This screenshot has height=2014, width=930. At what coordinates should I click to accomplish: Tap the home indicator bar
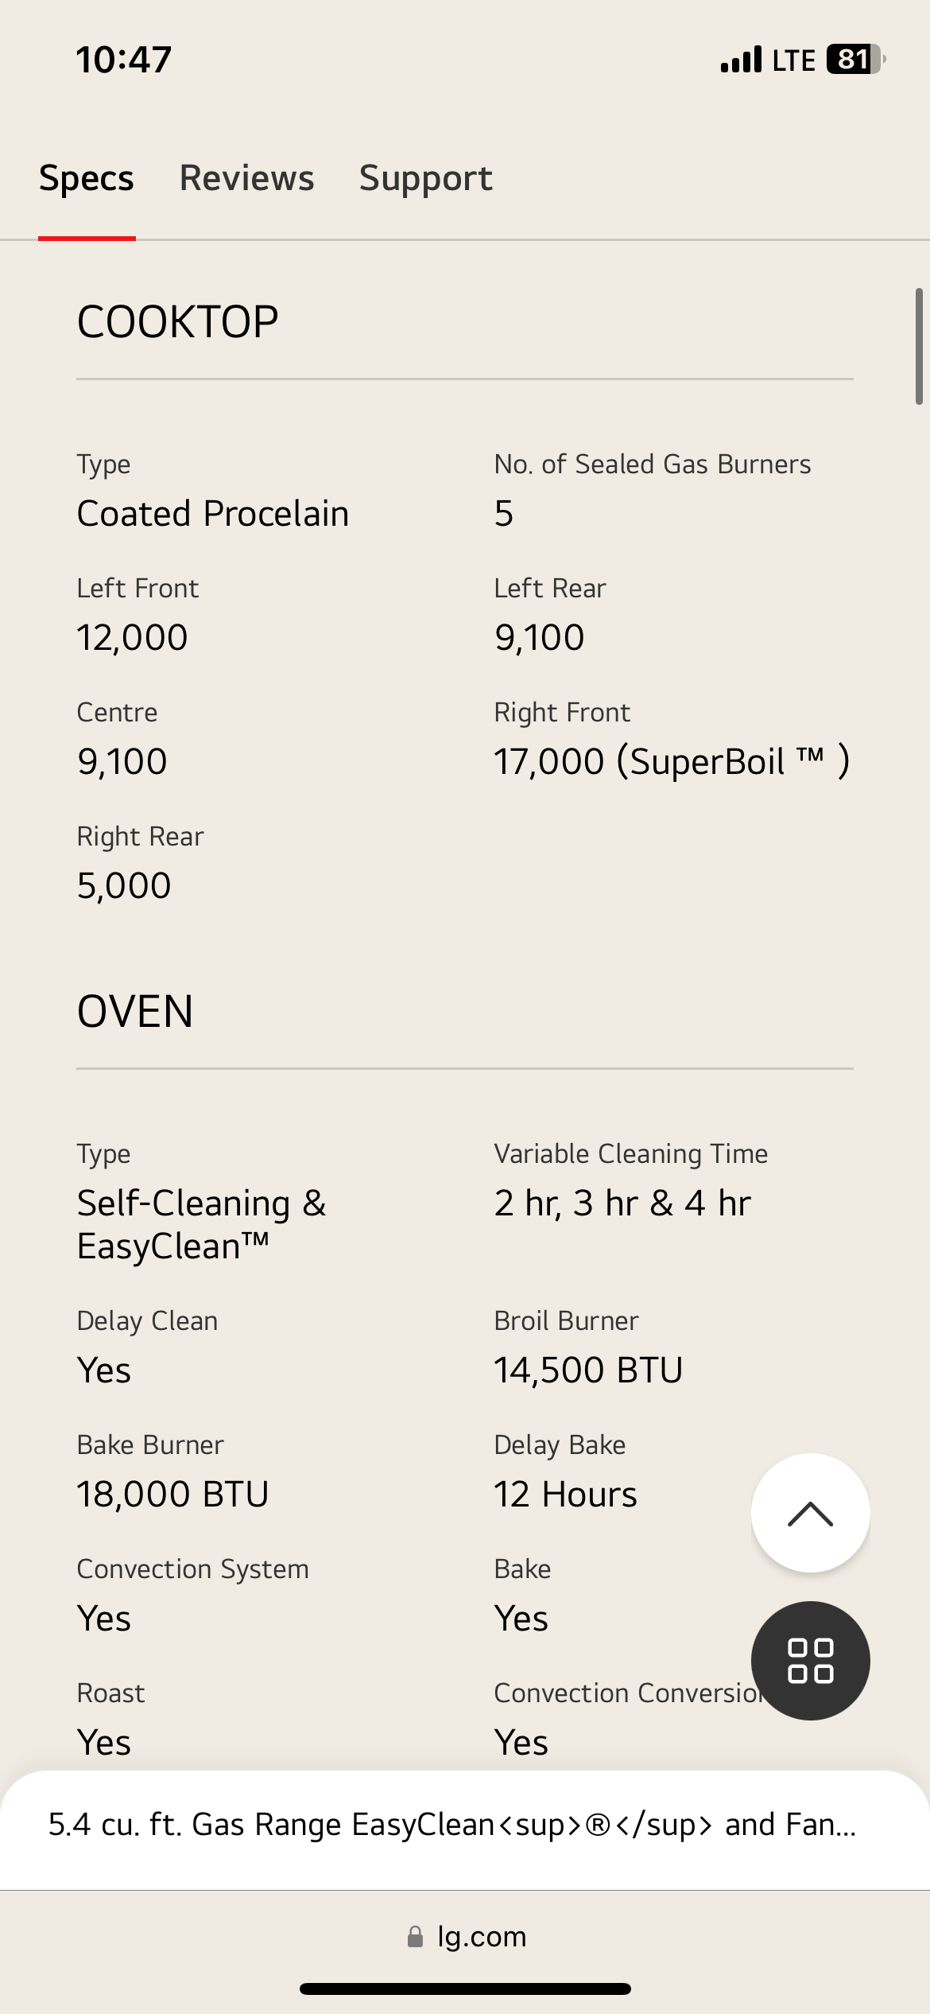click(465, 1989)
